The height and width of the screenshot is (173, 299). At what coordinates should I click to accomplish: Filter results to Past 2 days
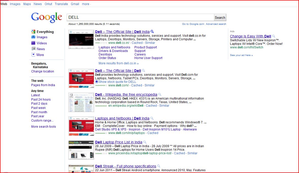pyautogui.click(x=39, y=103)
